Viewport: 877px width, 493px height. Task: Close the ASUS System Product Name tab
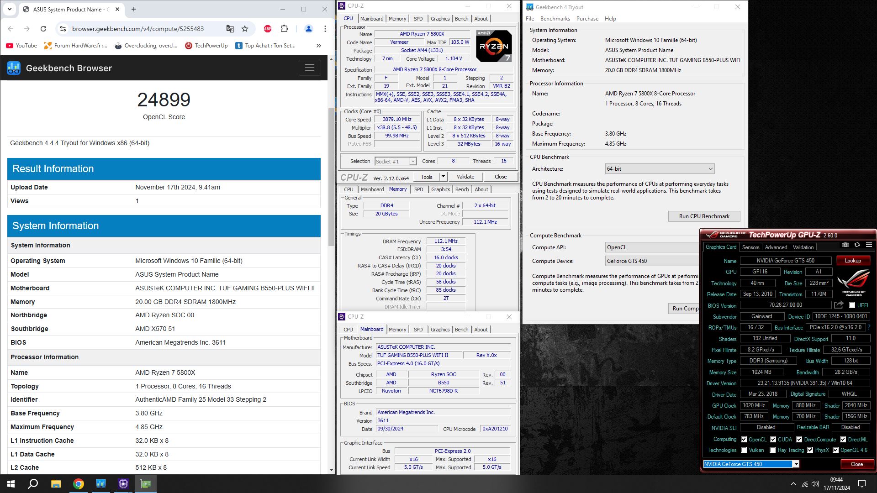coord(117,9)
